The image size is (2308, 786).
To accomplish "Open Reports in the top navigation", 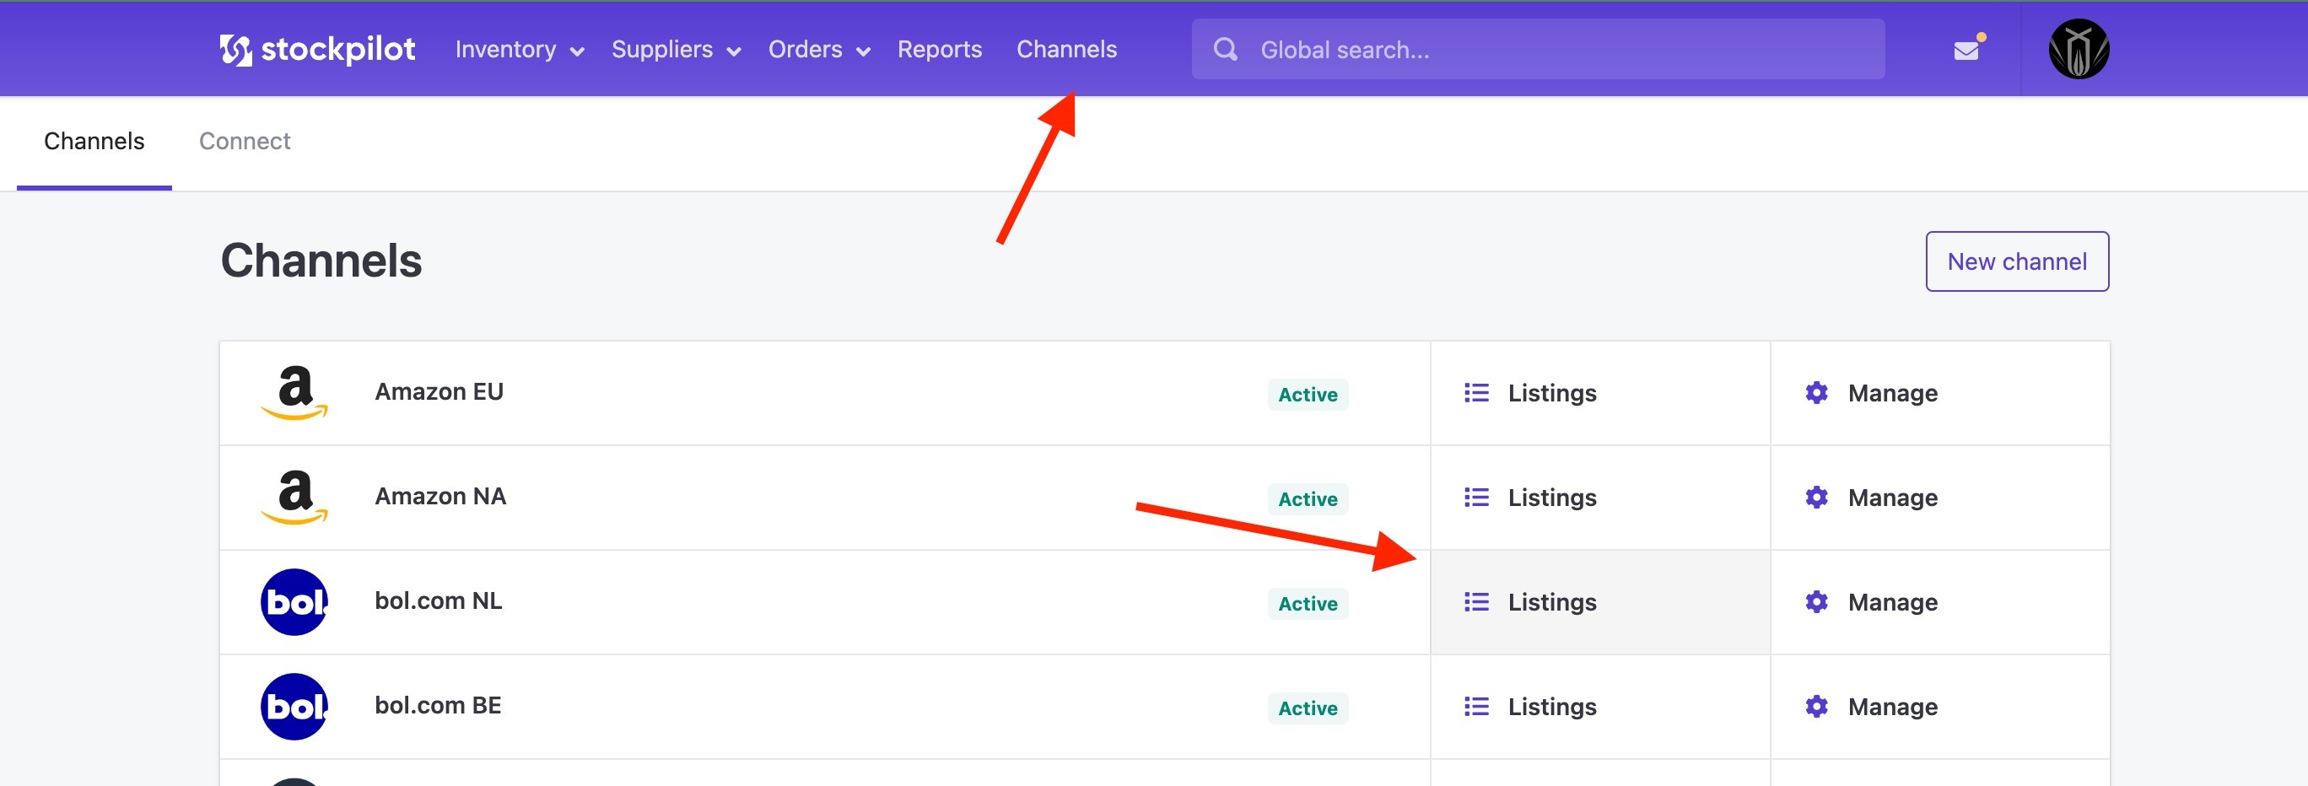I will (x=940, y=49).
